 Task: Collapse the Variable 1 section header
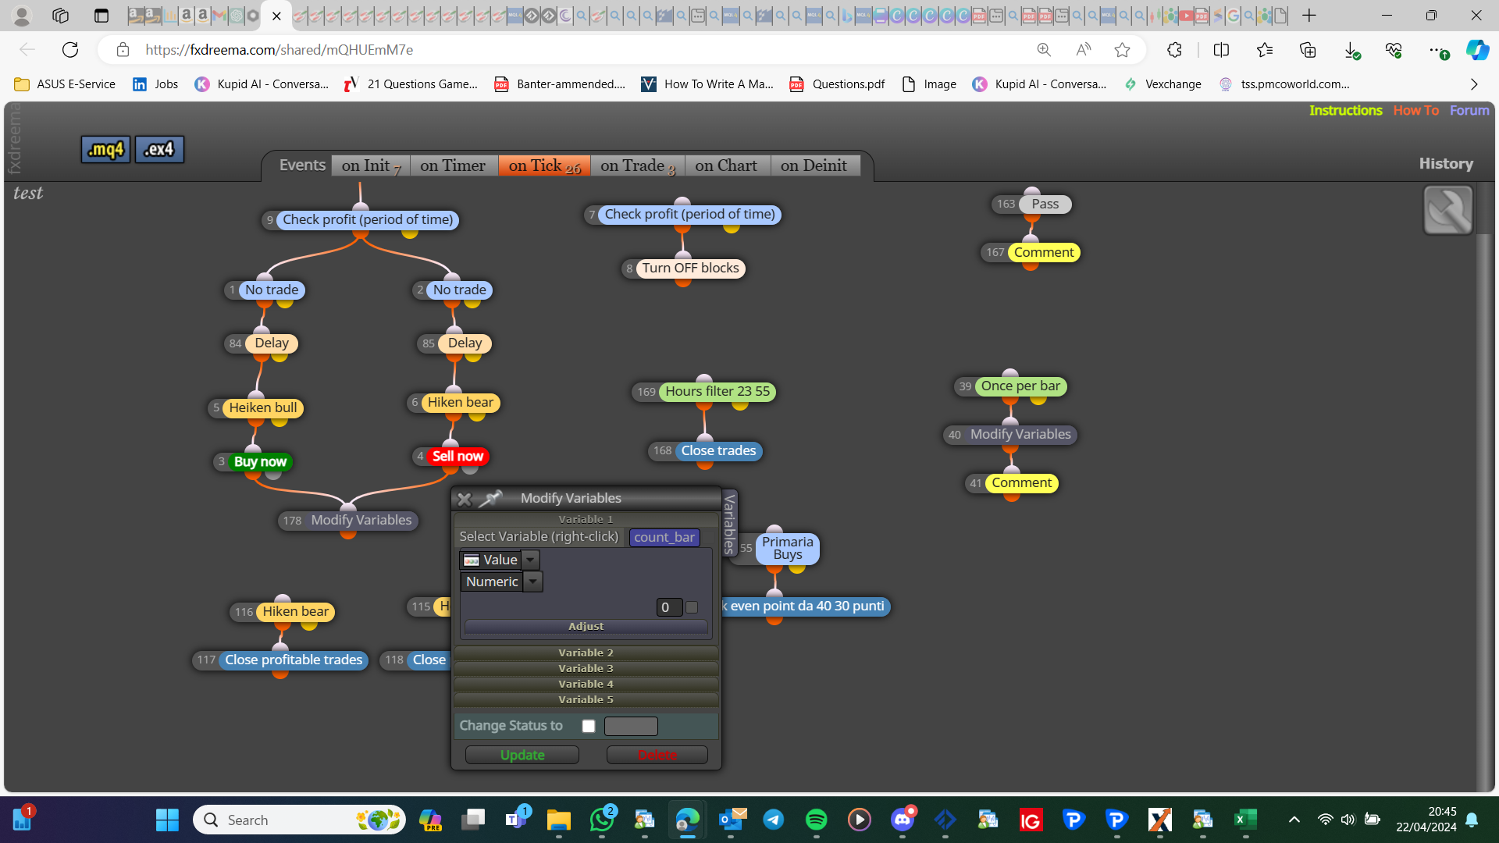(x=586, y=519)
